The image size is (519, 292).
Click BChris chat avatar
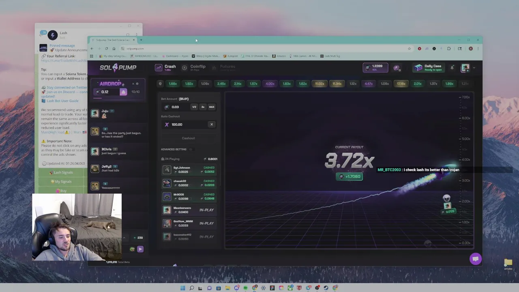click(x=95, y=151)
